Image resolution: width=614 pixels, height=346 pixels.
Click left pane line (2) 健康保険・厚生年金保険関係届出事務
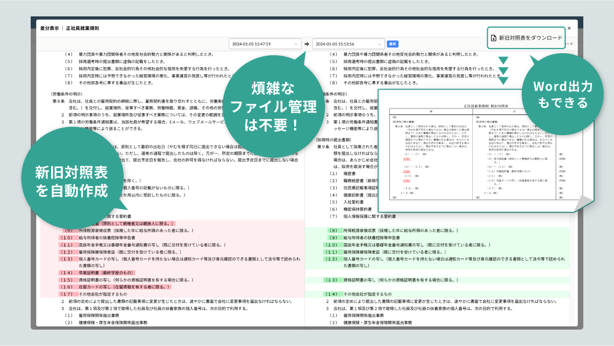tap(106, 323)
